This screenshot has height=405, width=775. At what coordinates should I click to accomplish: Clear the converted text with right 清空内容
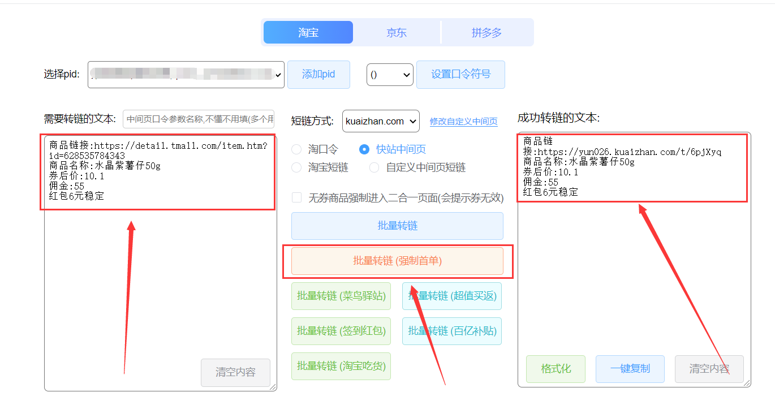(709, 369)
